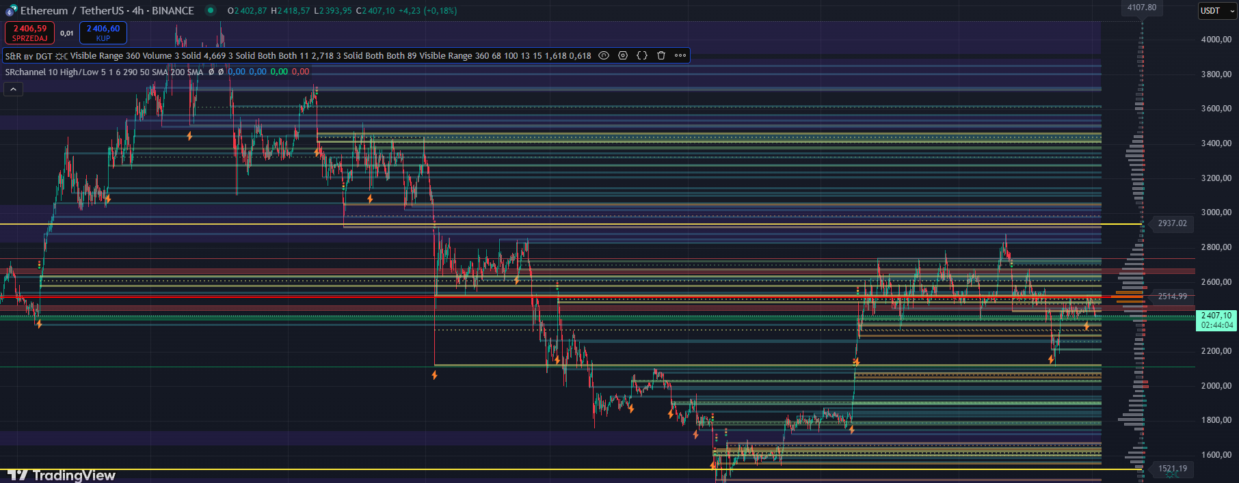The height and width of the screenshot is (483, 1239).
Task: Open the USDT currency dropdown
Action: [1217, 10]
